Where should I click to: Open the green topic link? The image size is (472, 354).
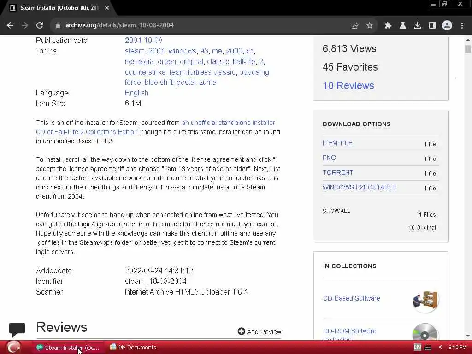click(x=167, y=61)
